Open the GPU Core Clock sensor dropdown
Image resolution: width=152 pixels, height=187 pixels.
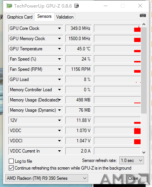pyautogui.click(x=59, y=28)
